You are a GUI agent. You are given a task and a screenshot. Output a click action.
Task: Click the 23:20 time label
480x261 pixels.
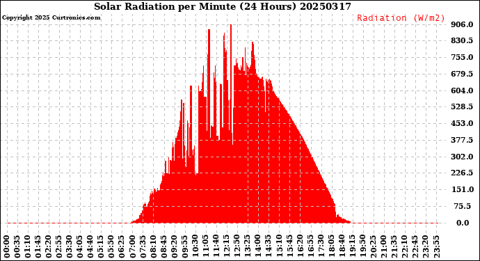pos(425,247)
